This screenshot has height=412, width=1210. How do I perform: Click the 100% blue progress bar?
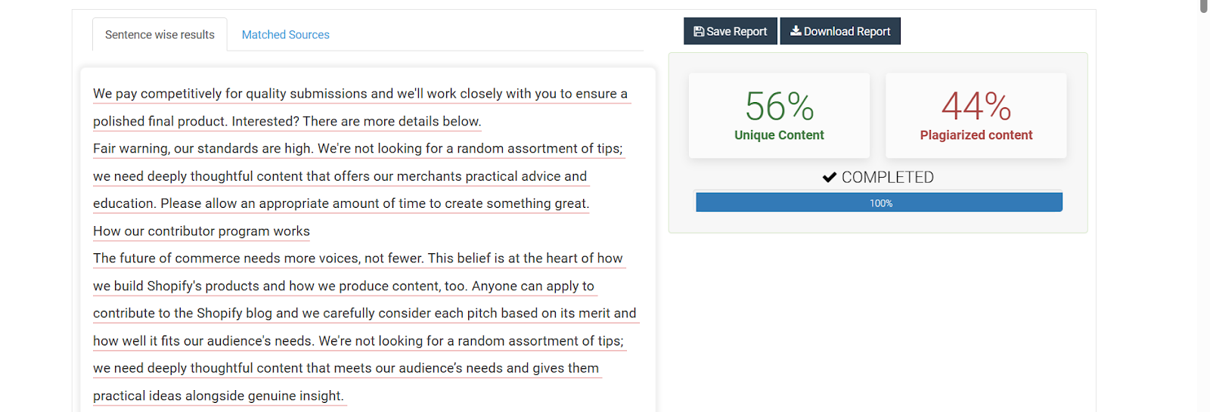tap(879, 203)
